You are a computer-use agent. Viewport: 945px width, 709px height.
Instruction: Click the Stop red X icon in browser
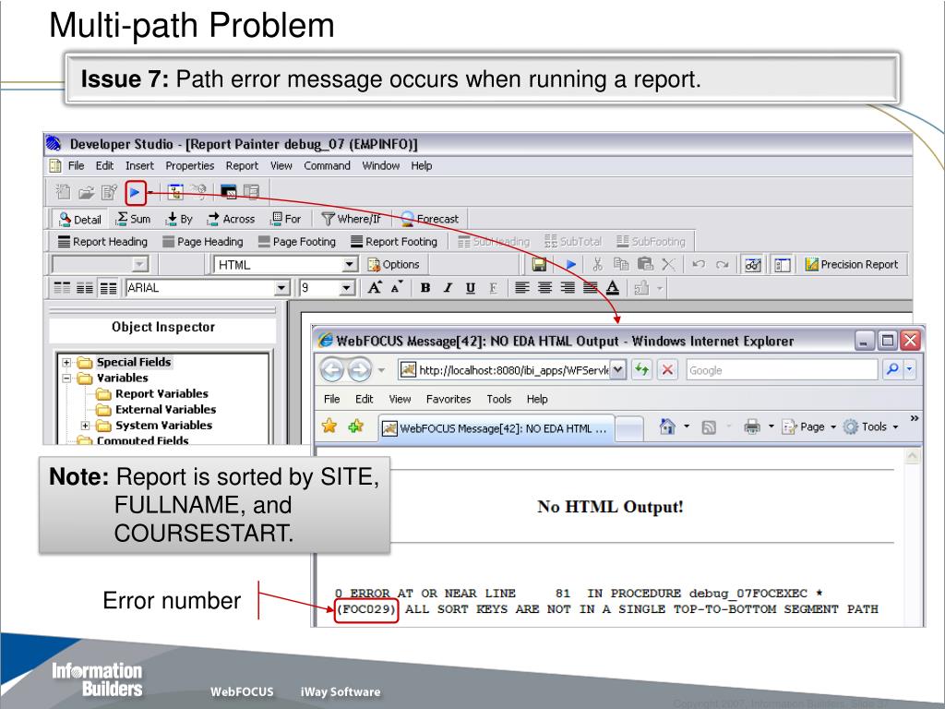(x=667, y=369)
